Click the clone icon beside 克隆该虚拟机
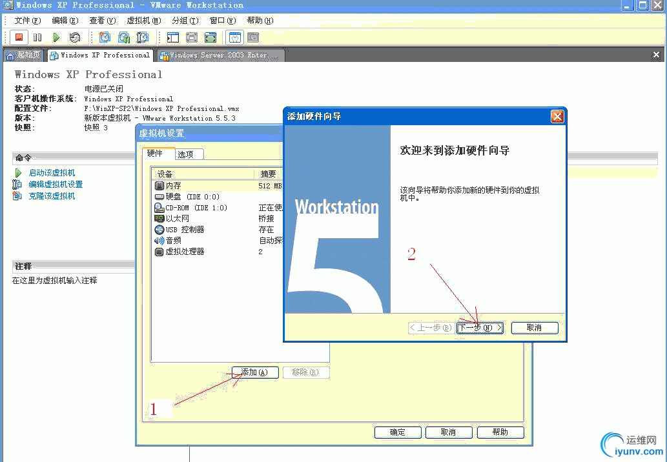The height and width of the screenshot is (462, 667). point(17,196)
